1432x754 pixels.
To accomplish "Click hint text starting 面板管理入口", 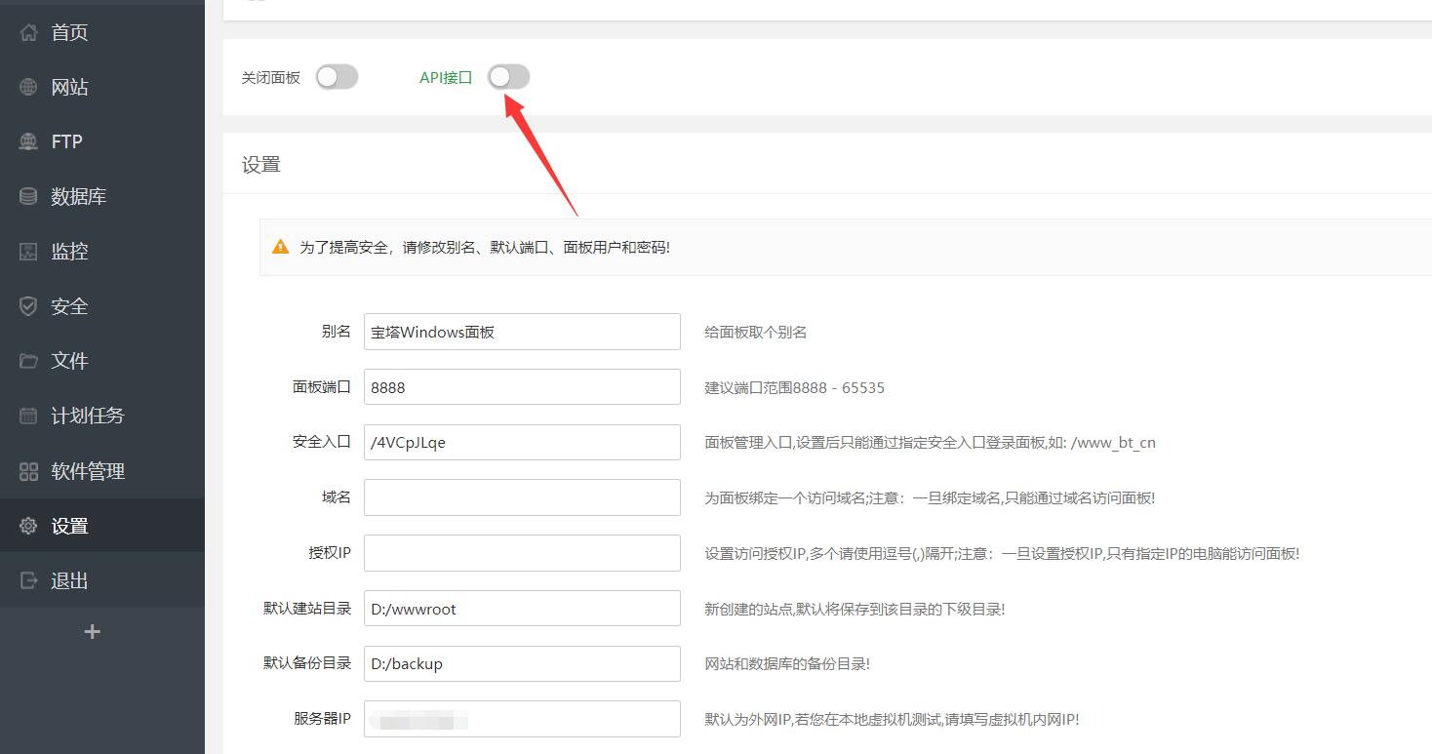I will click(930, 442).
